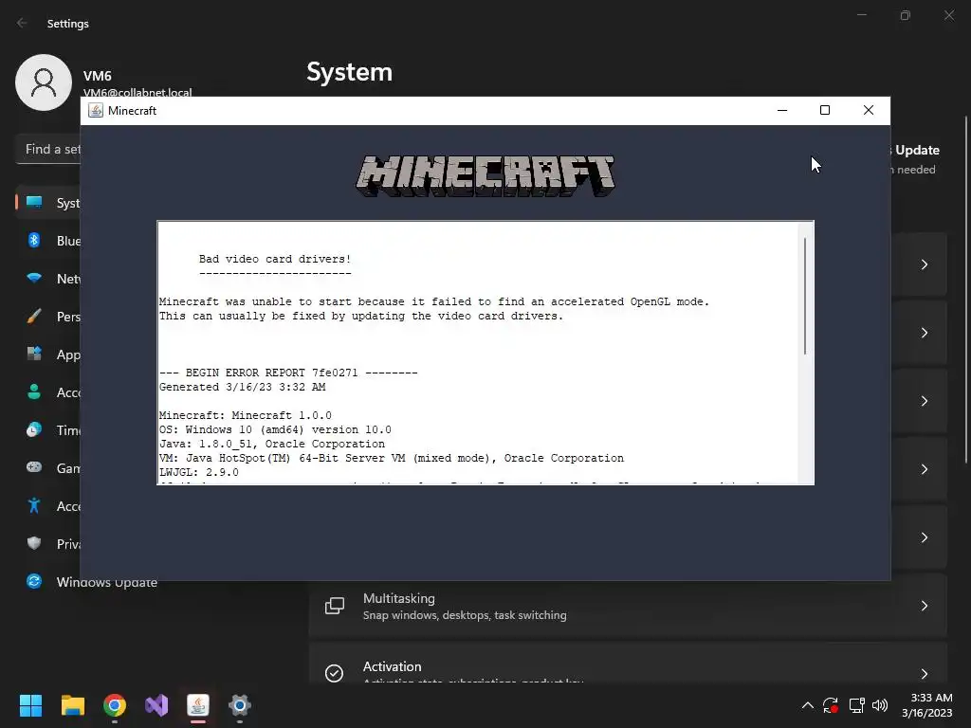The width and height of the screenshot is (971, 728).
Task: Click the 'This can usually be fixed' sentence
Action: tap(361, 316)
